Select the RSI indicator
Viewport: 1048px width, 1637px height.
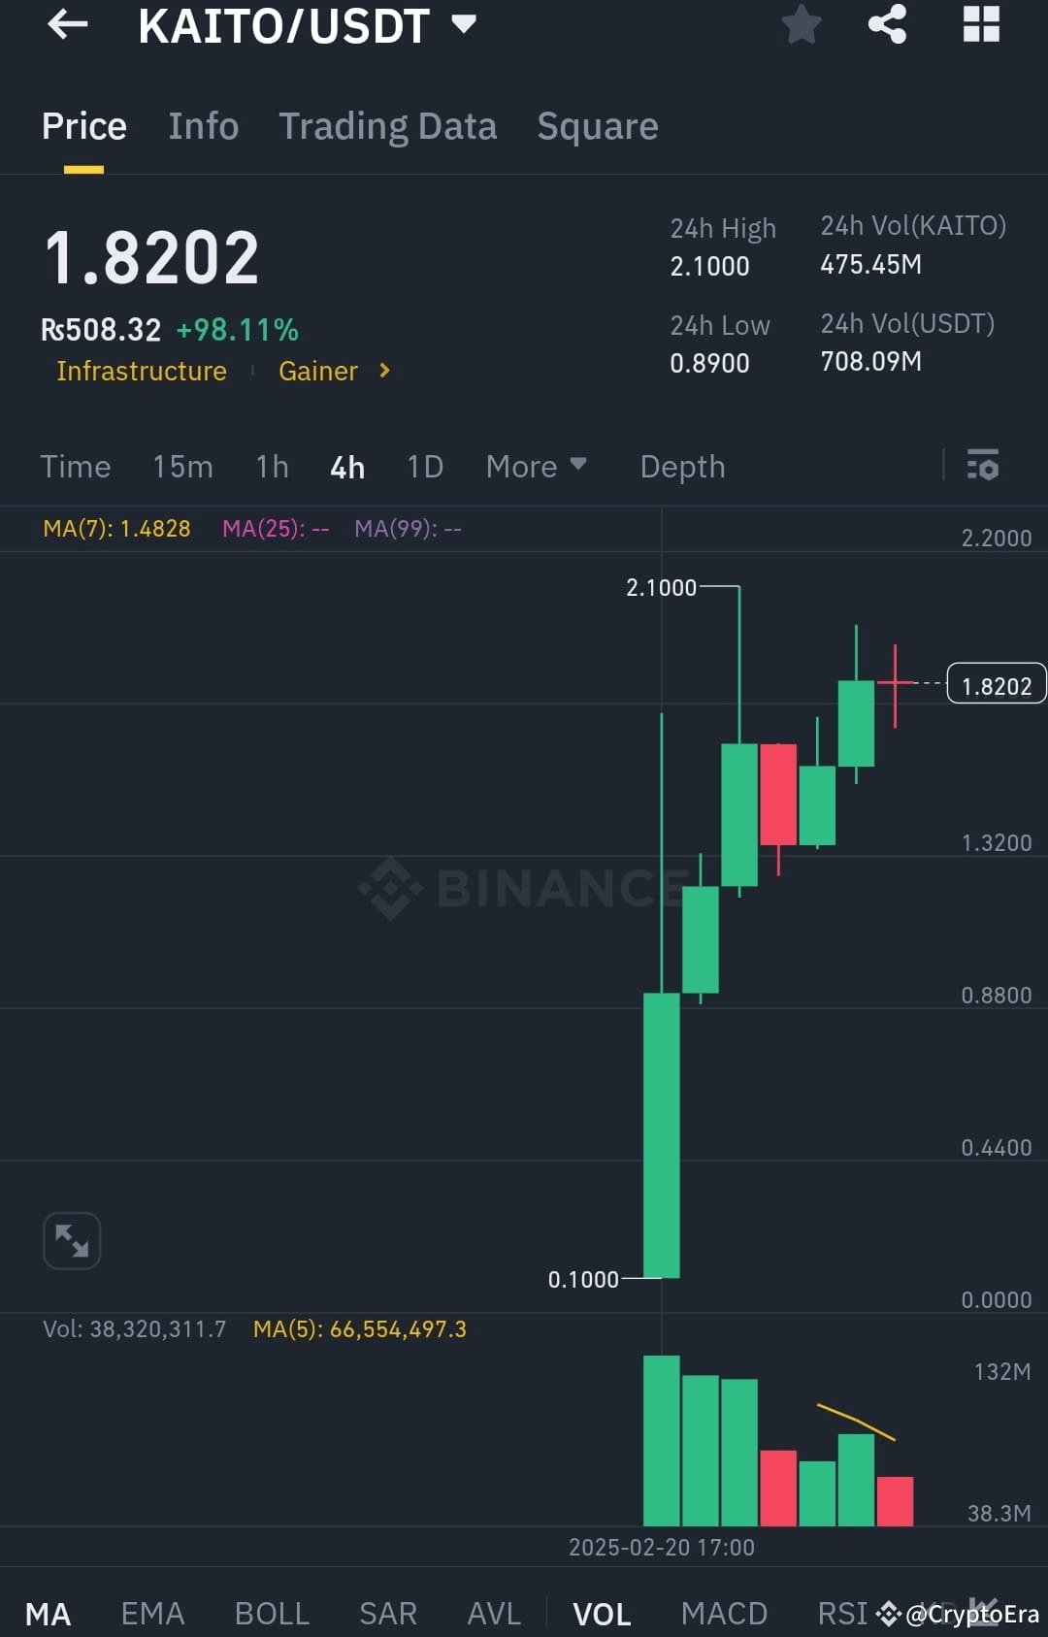coord(840,1612)
